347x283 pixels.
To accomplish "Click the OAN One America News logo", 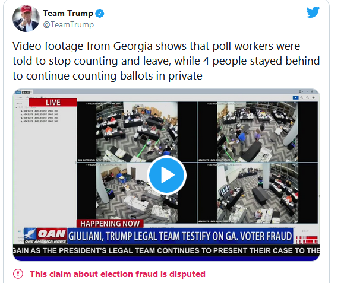I will click(x=45, y=236).
